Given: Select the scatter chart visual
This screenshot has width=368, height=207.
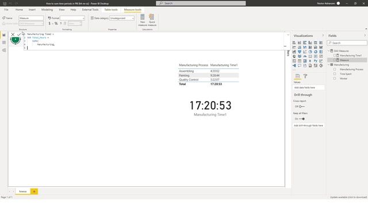Looking at the screenshot, I should pos(305,52).
